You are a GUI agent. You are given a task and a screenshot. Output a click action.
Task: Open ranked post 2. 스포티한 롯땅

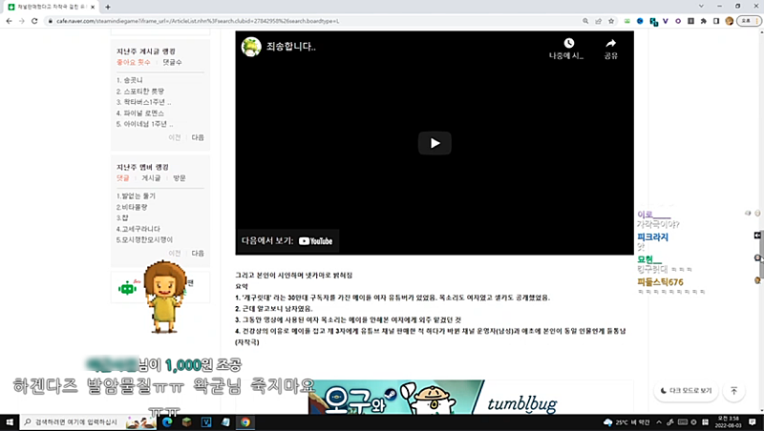click(x=140, y=92)
